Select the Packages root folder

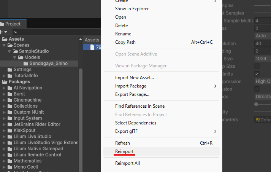click(19, 82)
